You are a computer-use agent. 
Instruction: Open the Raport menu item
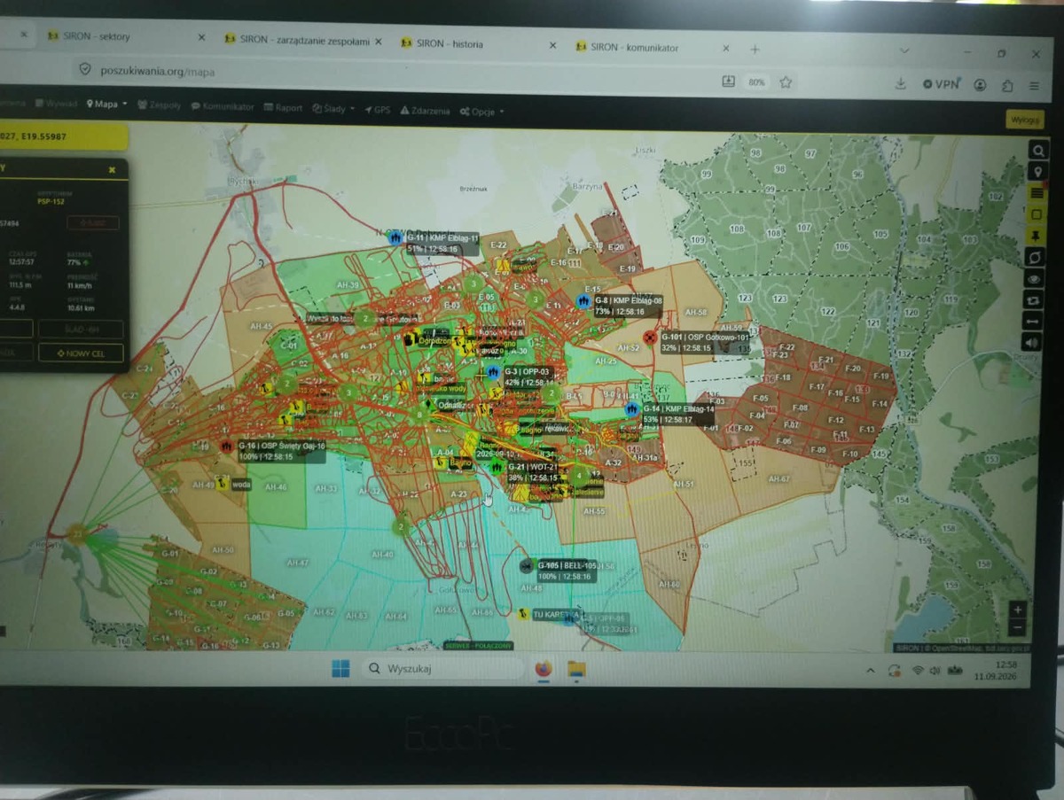[x=283, y=108]
